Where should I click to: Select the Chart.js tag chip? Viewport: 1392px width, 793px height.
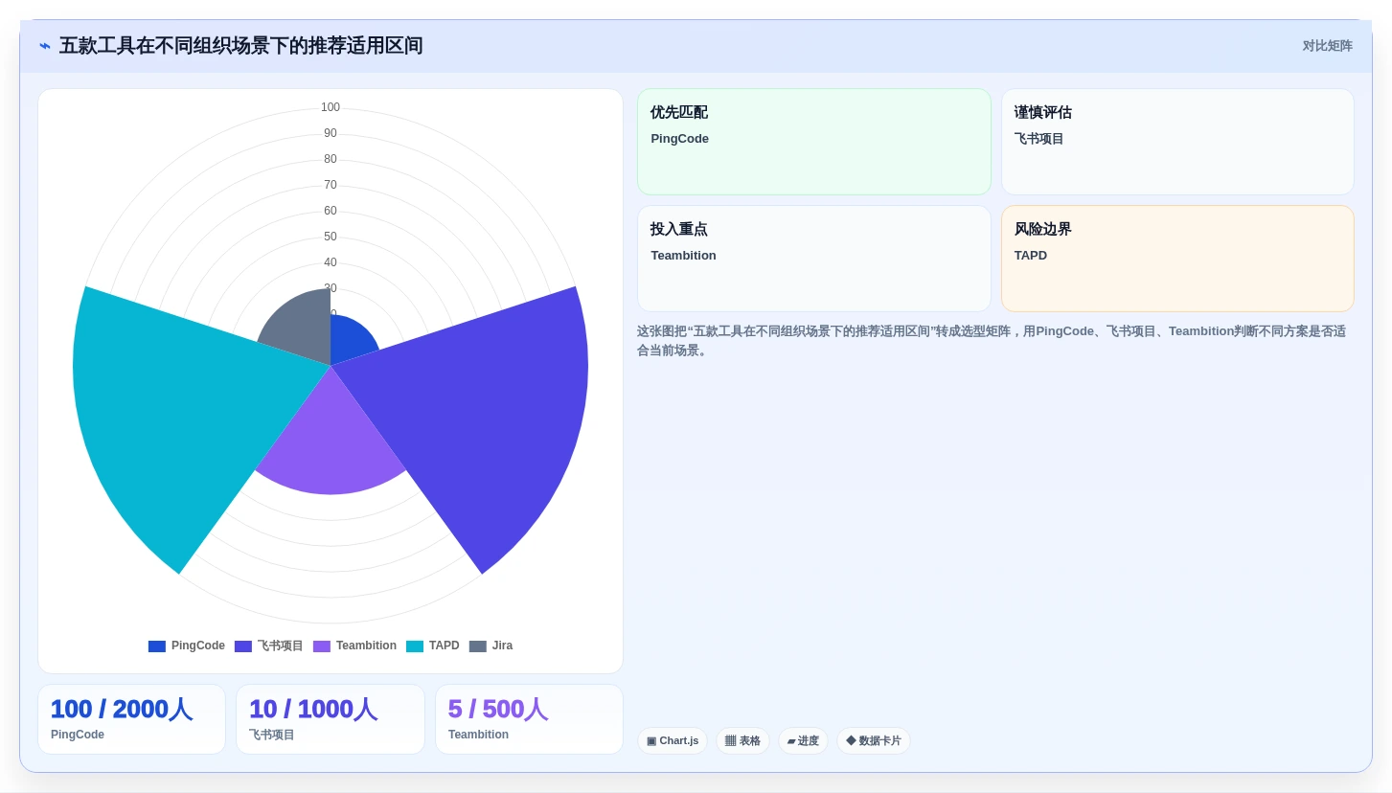(673, 741)
